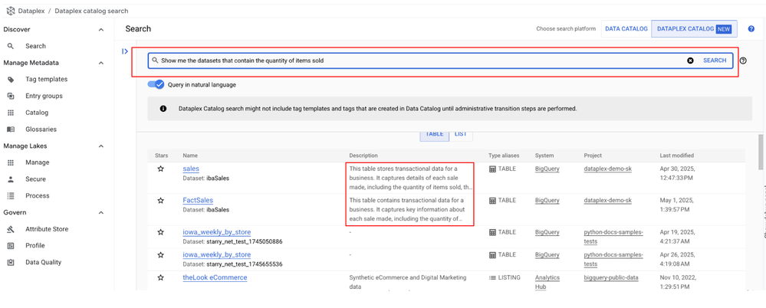
Task: Open Process in sidebar
Action: pos(38,195)
